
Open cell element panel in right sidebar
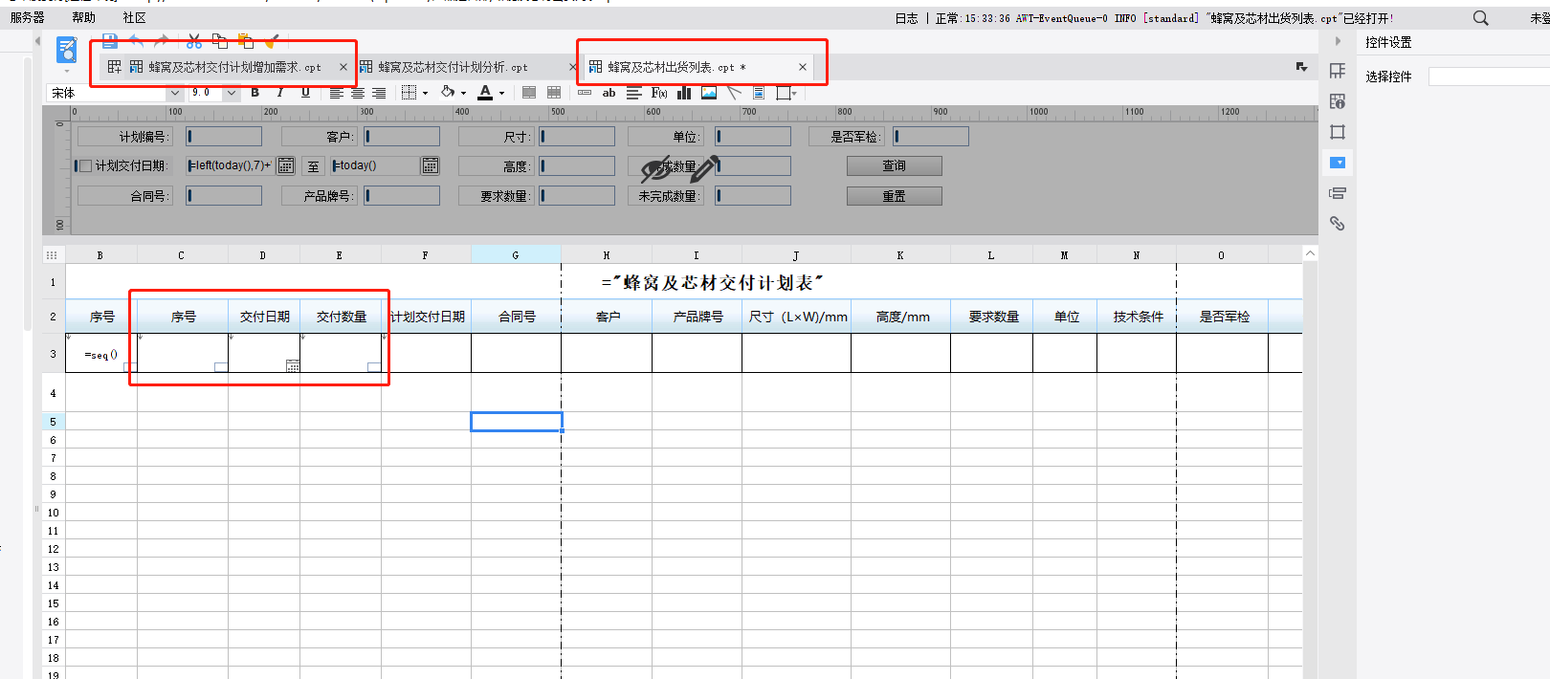(x=1338, y=71)
